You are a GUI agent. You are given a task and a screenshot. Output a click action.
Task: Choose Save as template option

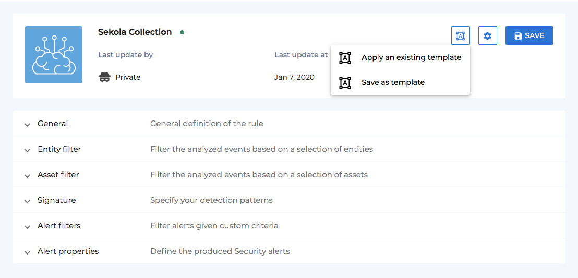pyautogui.click(x=400, y=82)
